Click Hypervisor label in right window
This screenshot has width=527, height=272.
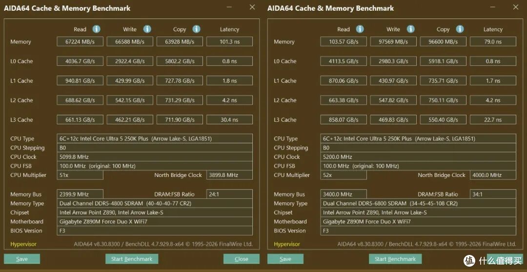point(287,244)
